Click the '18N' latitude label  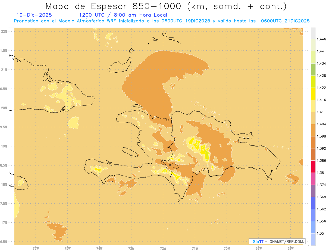(4, 184)
